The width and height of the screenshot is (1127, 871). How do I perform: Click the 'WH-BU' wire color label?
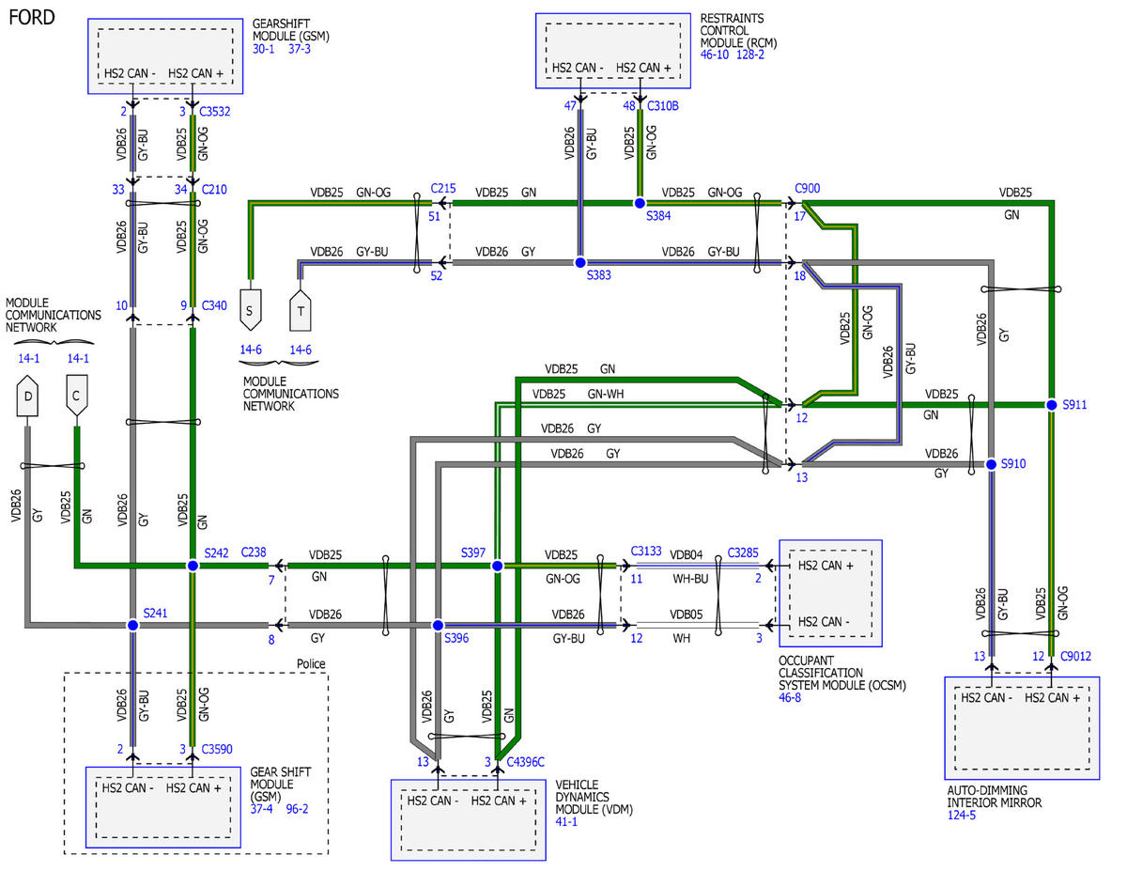tap(690, 579)
